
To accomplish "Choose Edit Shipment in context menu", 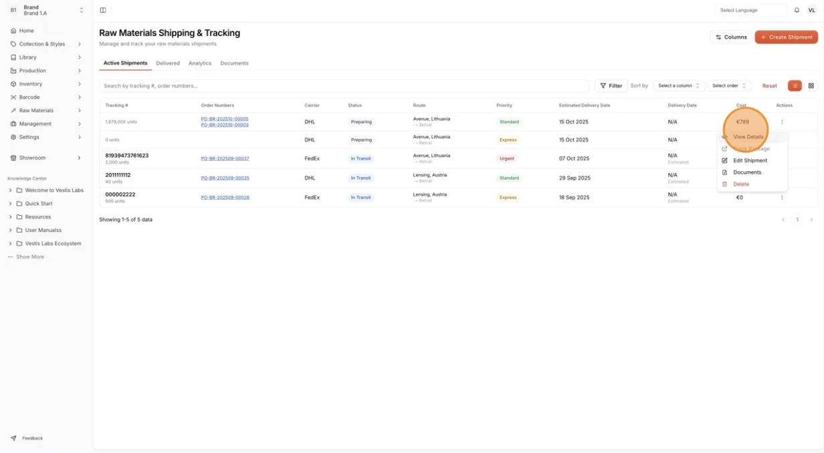I will click(x=752, y=160).
